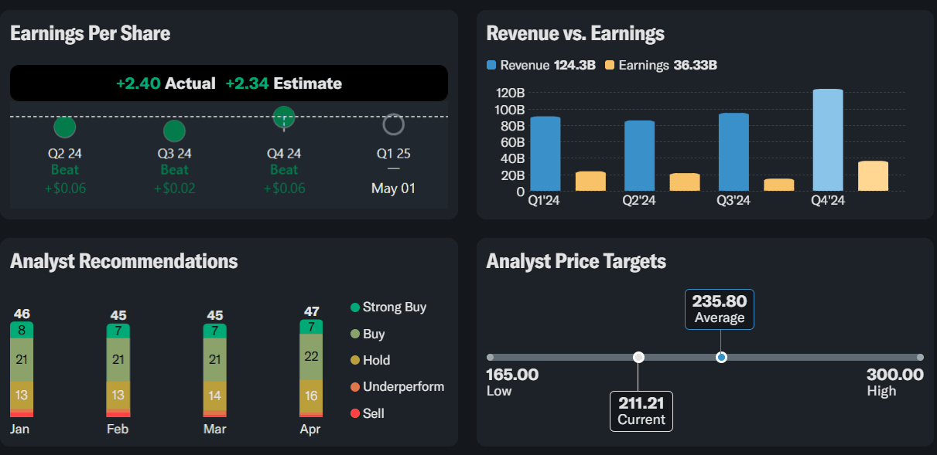Screen dimensions: 937x455
Task: Click February's Strong Buy segment showing 7
Action: coord(118,331)
